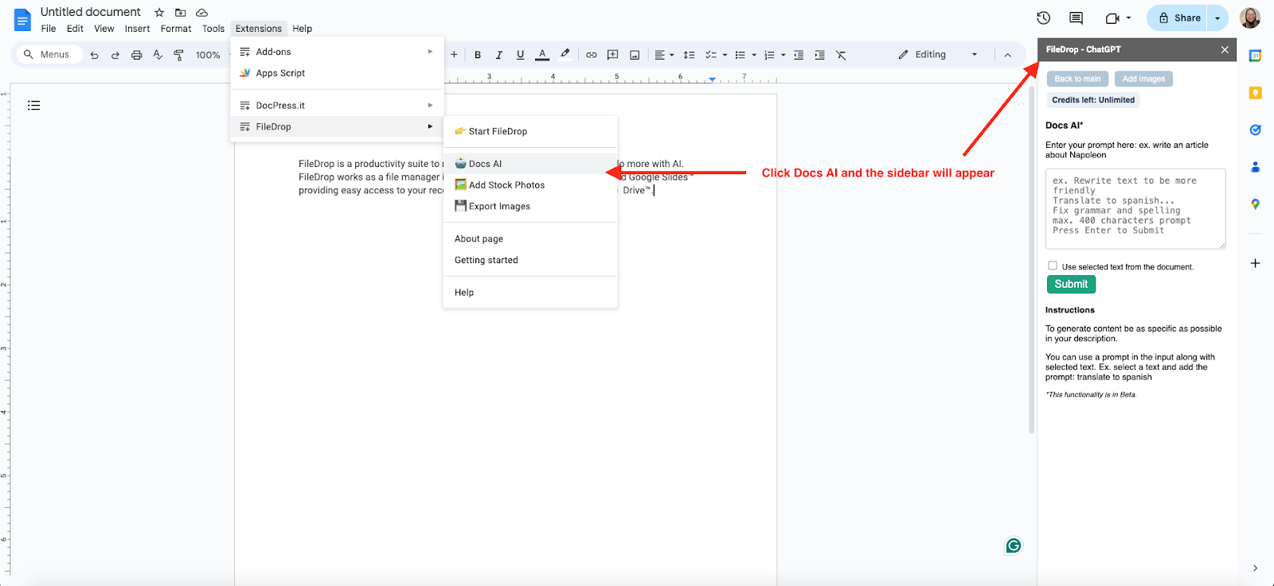This screenshot has height=586, width=1274.
Task: Submit the Docs AI prompt
Action: click(1071, 284)
